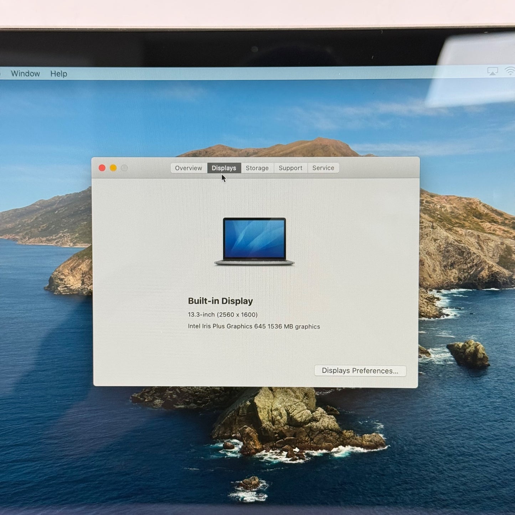Open AirPlay display menu bar icon
The image size is (515, 515).
pyautogui.click(x=493, y=71)
